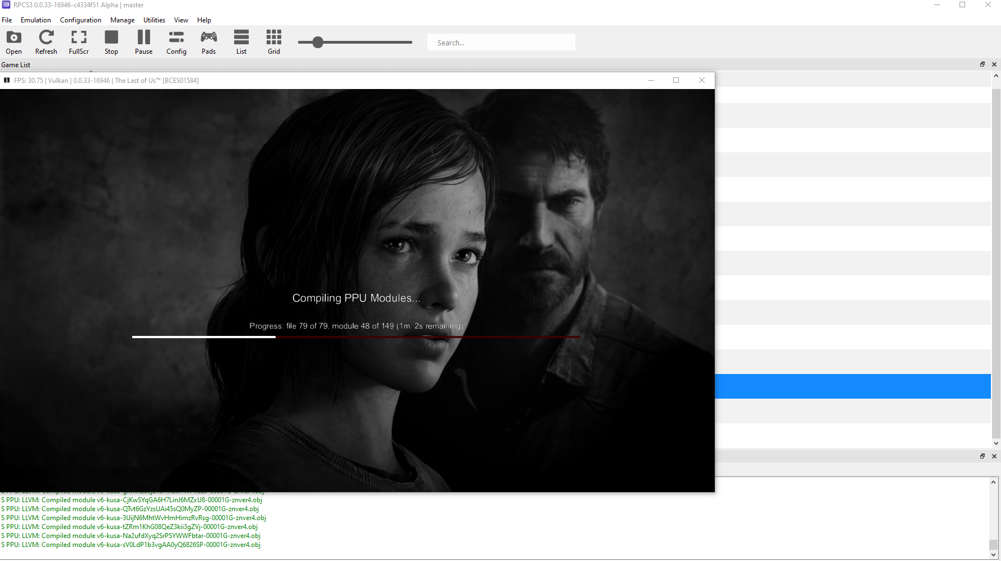Click log panel scrollbar up arrow

tap(994, 482)
